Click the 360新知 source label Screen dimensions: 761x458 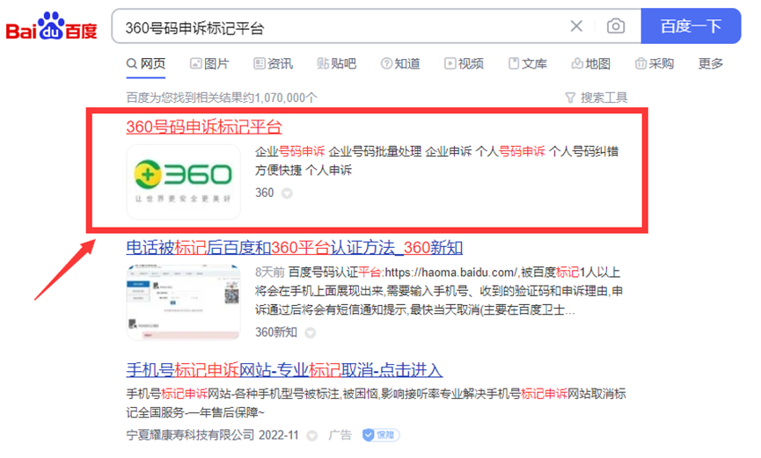point(276,332)
